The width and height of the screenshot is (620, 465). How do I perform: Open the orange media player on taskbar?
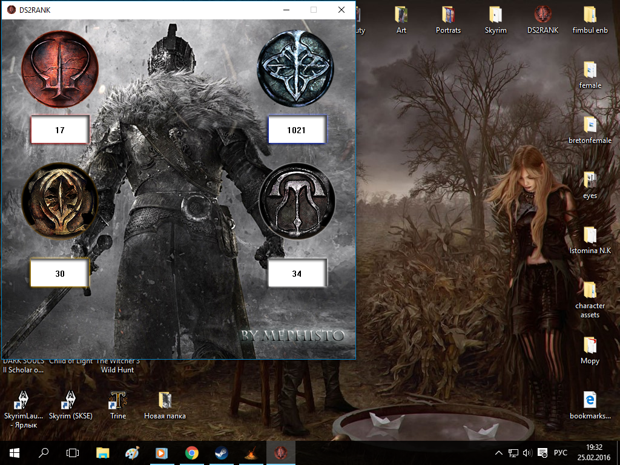(162, 453)
